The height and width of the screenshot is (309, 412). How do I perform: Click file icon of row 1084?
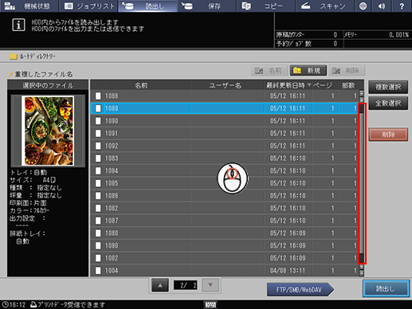[x=98, y=170]
